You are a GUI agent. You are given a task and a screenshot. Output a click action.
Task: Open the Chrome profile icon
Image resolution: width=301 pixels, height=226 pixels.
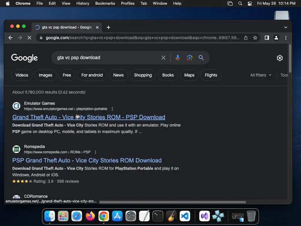pyautogui.click(x=276, y=38)
